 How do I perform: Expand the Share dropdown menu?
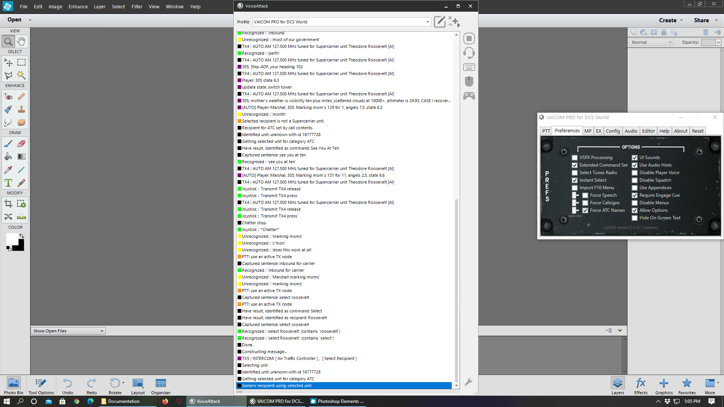[x=716, y=20]
